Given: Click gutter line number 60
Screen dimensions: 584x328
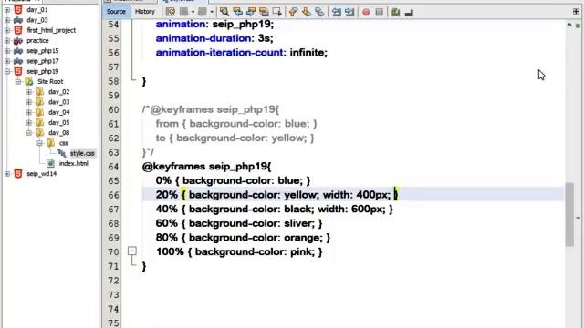Looking at the screenshot, I should (113, 109).
